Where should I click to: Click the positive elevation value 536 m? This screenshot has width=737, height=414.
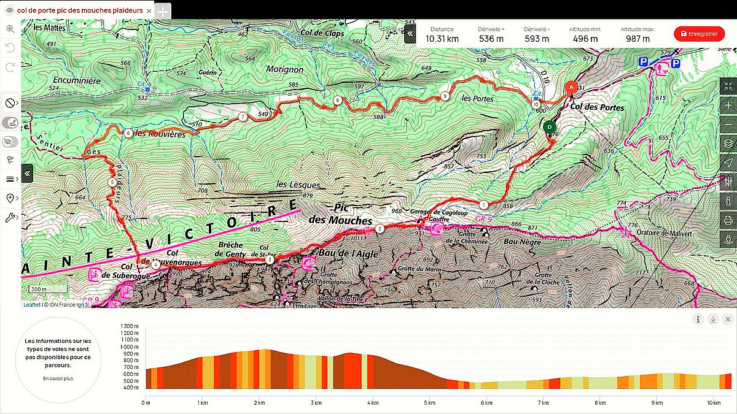[x=491, y=39]
